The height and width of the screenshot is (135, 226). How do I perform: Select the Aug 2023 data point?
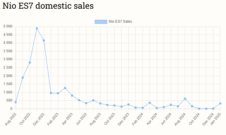tap(100, 103)
